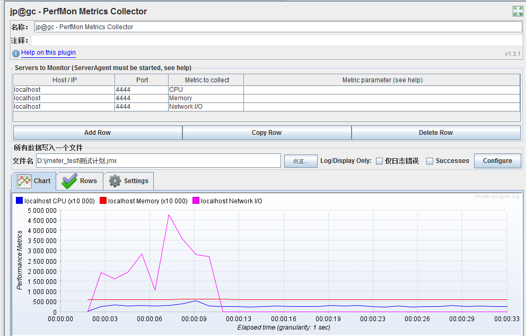
Task: Click metric parameter cell of Memory row
Action: pos(382,98)
